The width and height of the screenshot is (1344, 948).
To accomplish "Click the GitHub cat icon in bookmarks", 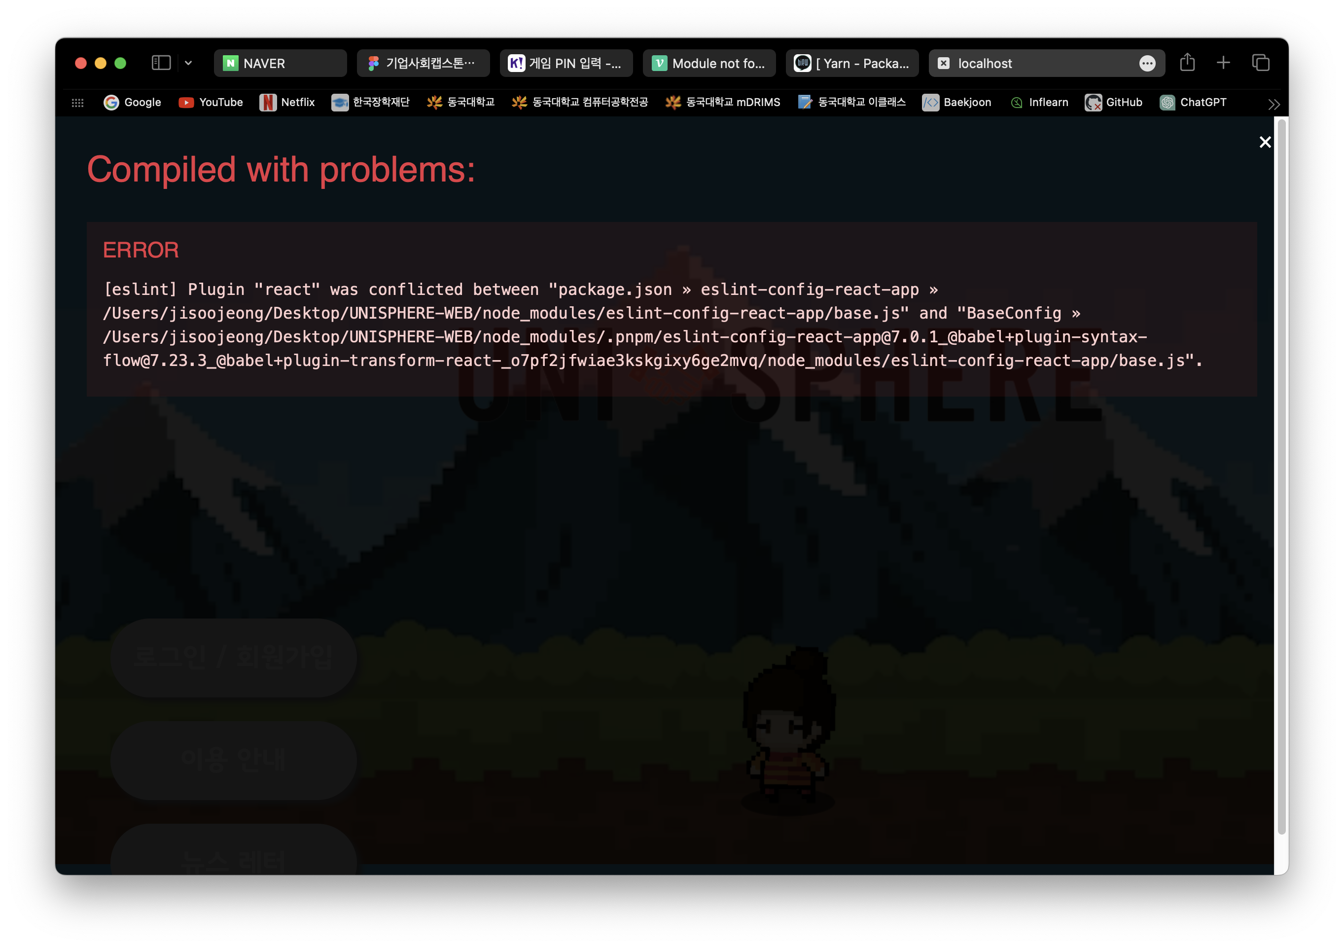I will (1093, 103).
